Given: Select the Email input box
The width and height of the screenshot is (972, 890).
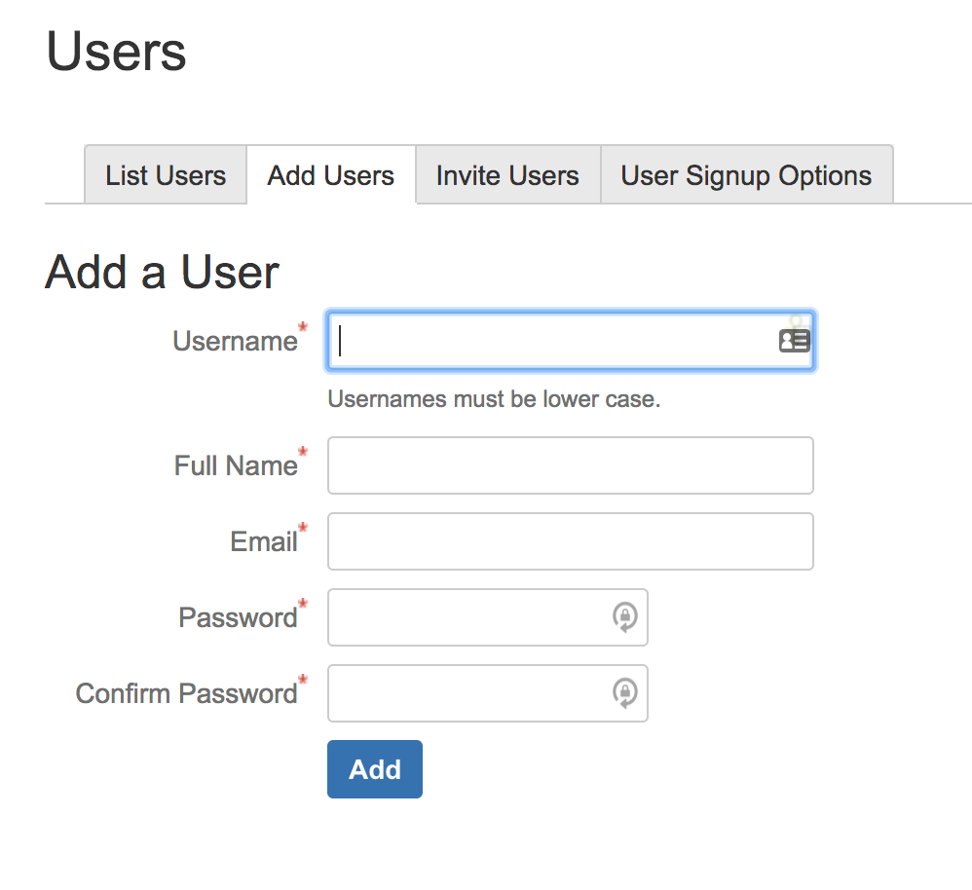Looking at the screenshot, I should [571, 541].
